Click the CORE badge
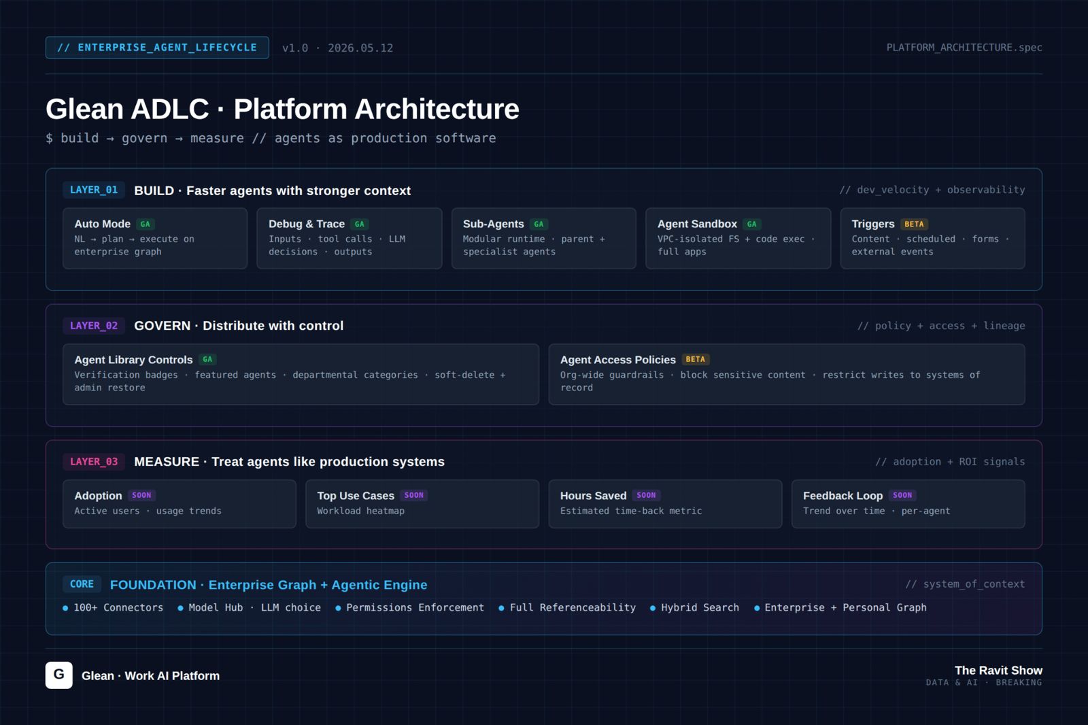 click(x=82, y=584)
